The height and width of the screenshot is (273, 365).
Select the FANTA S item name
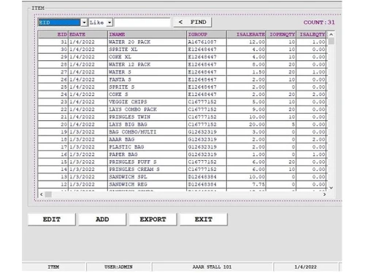coord(120,79)
